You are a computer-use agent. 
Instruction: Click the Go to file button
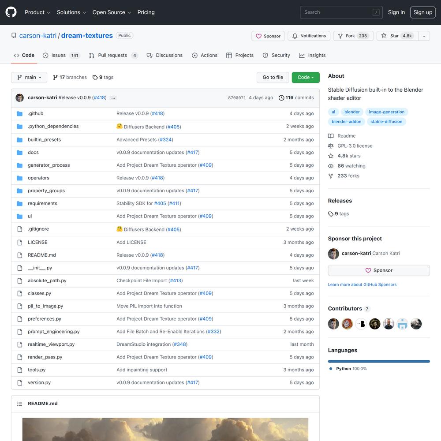(273, 77)
